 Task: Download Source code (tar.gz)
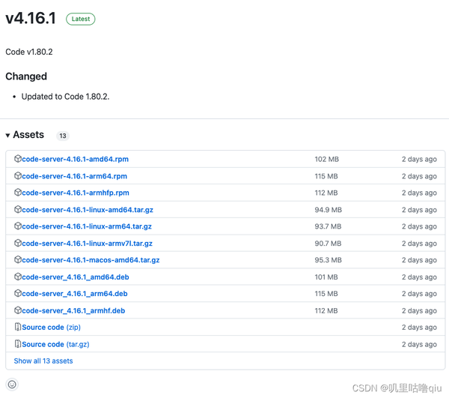56,344
